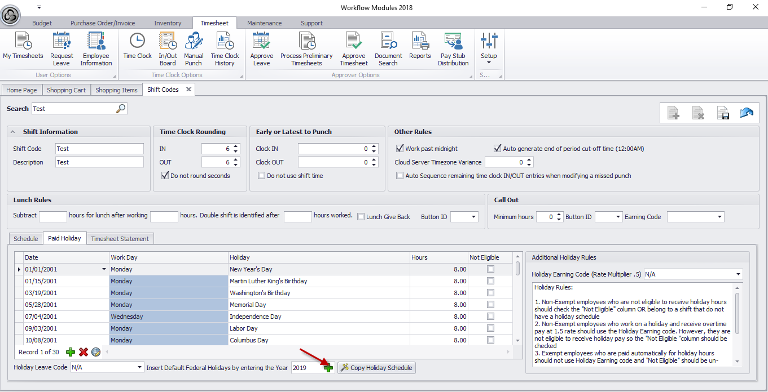Uncheck Work past midnight
The image size is (768, 392).
click(x=400, y=149)
